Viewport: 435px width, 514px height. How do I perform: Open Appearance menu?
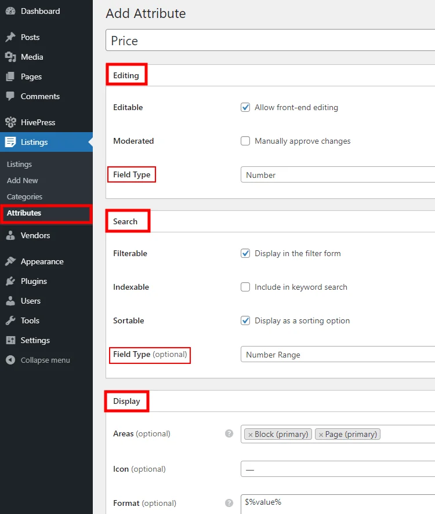point(46,261)
